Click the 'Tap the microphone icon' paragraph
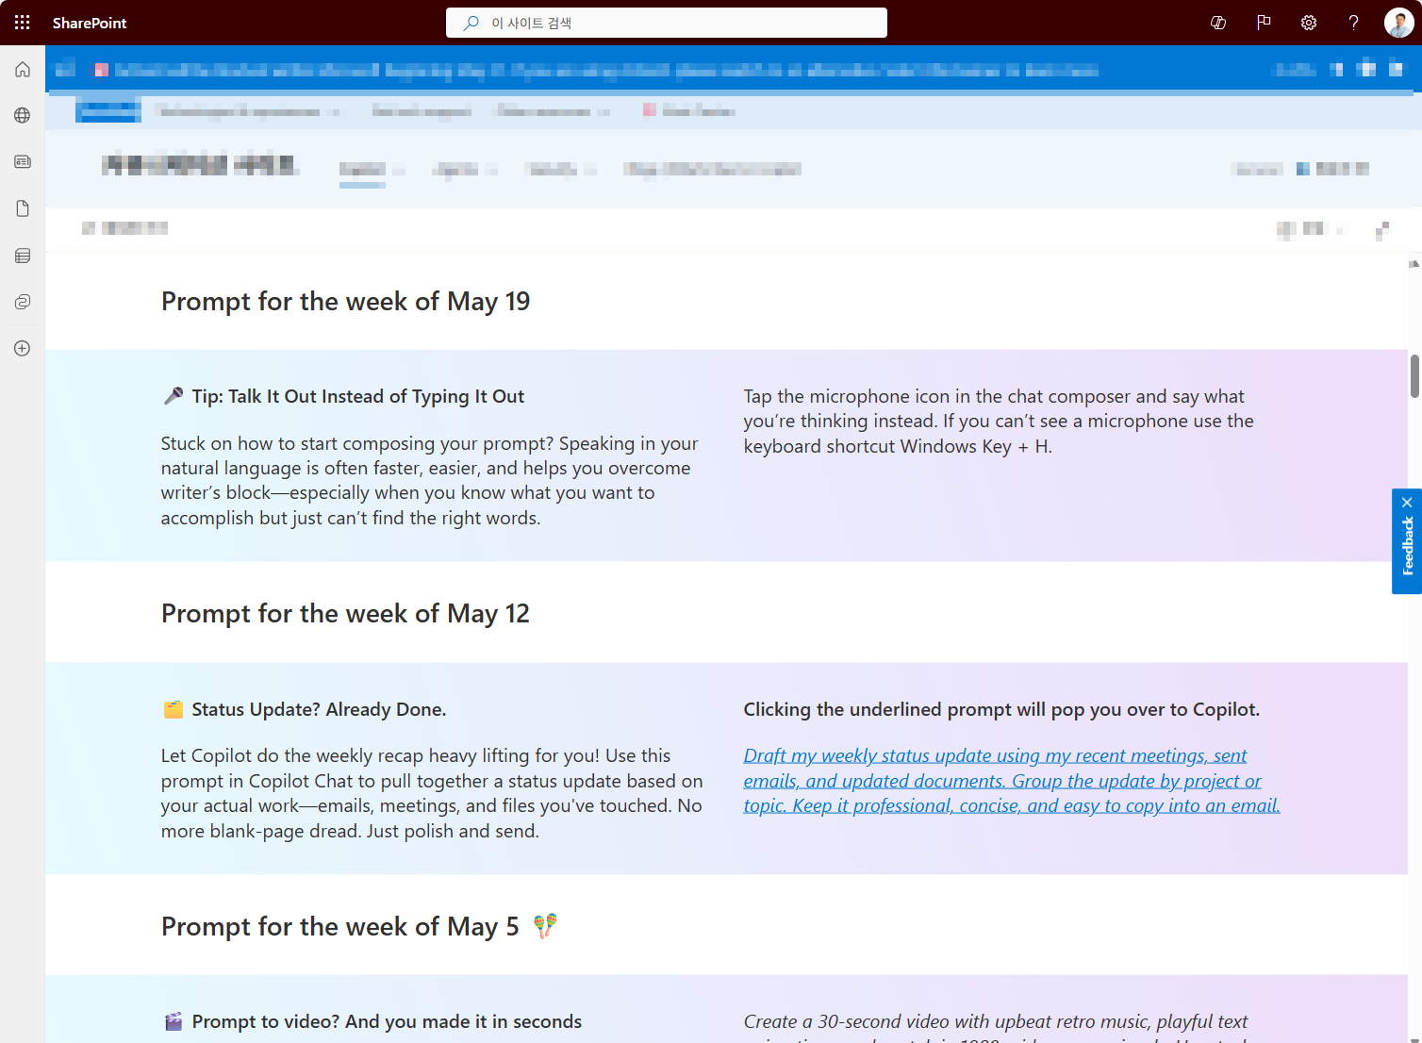 point(999,422)
